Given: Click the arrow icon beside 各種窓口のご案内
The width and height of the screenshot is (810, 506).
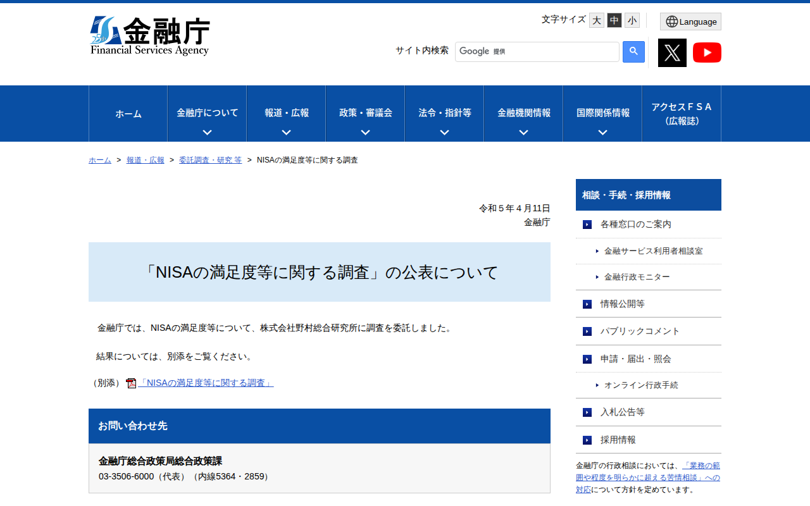Looking at the screenshot, I should pos(586,224).
